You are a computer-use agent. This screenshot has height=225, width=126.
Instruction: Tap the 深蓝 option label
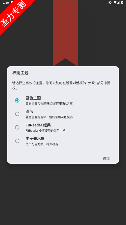pyautogui.click(x=29, y=112)
